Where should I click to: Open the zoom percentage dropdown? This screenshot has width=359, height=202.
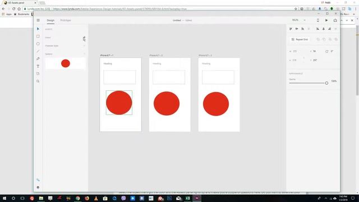click(305, 20)
